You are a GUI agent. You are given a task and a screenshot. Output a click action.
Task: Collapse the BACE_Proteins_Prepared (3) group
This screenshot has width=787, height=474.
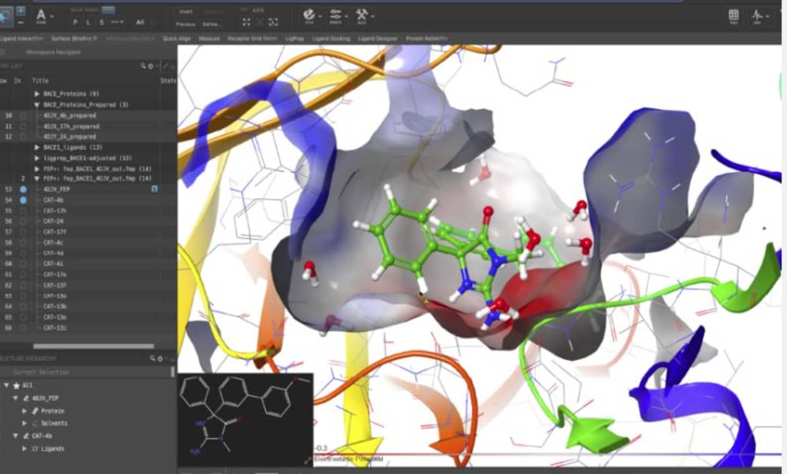(37, 105)
